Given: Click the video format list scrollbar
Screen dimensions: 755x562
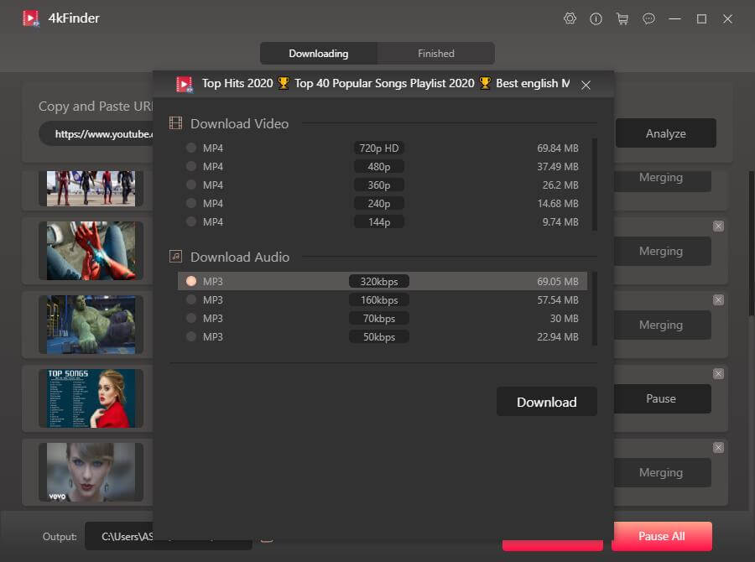Looking at the screenshot, I should click(x=595, y=185).
